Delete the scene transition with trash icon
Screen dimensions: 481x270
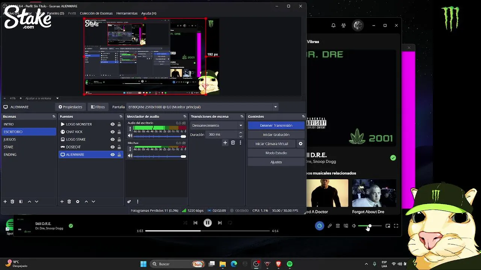(233, 142)
